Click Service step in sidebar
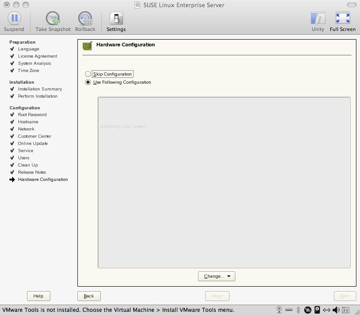Screen dimensions: 360x315 (26, 151)
